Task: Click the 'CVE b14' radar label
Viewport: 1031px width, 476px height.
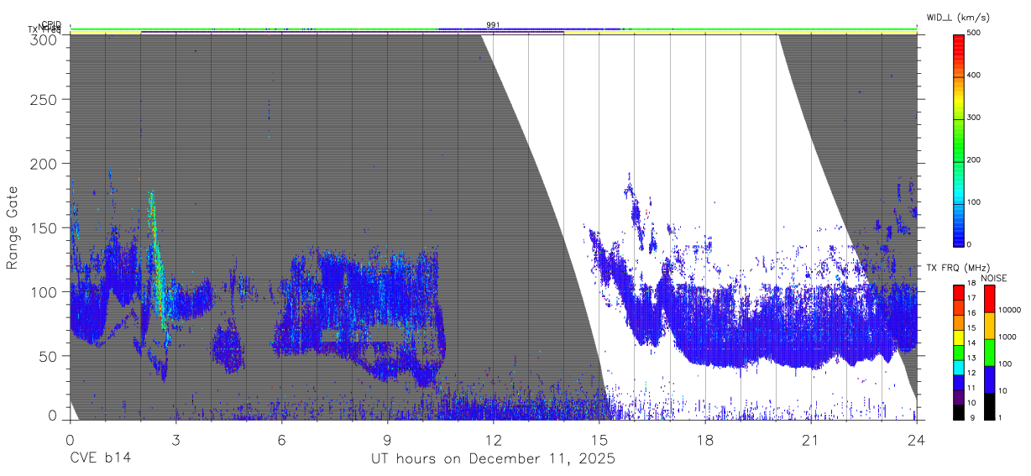Action: pyautogui.click(x=100, y=459)
